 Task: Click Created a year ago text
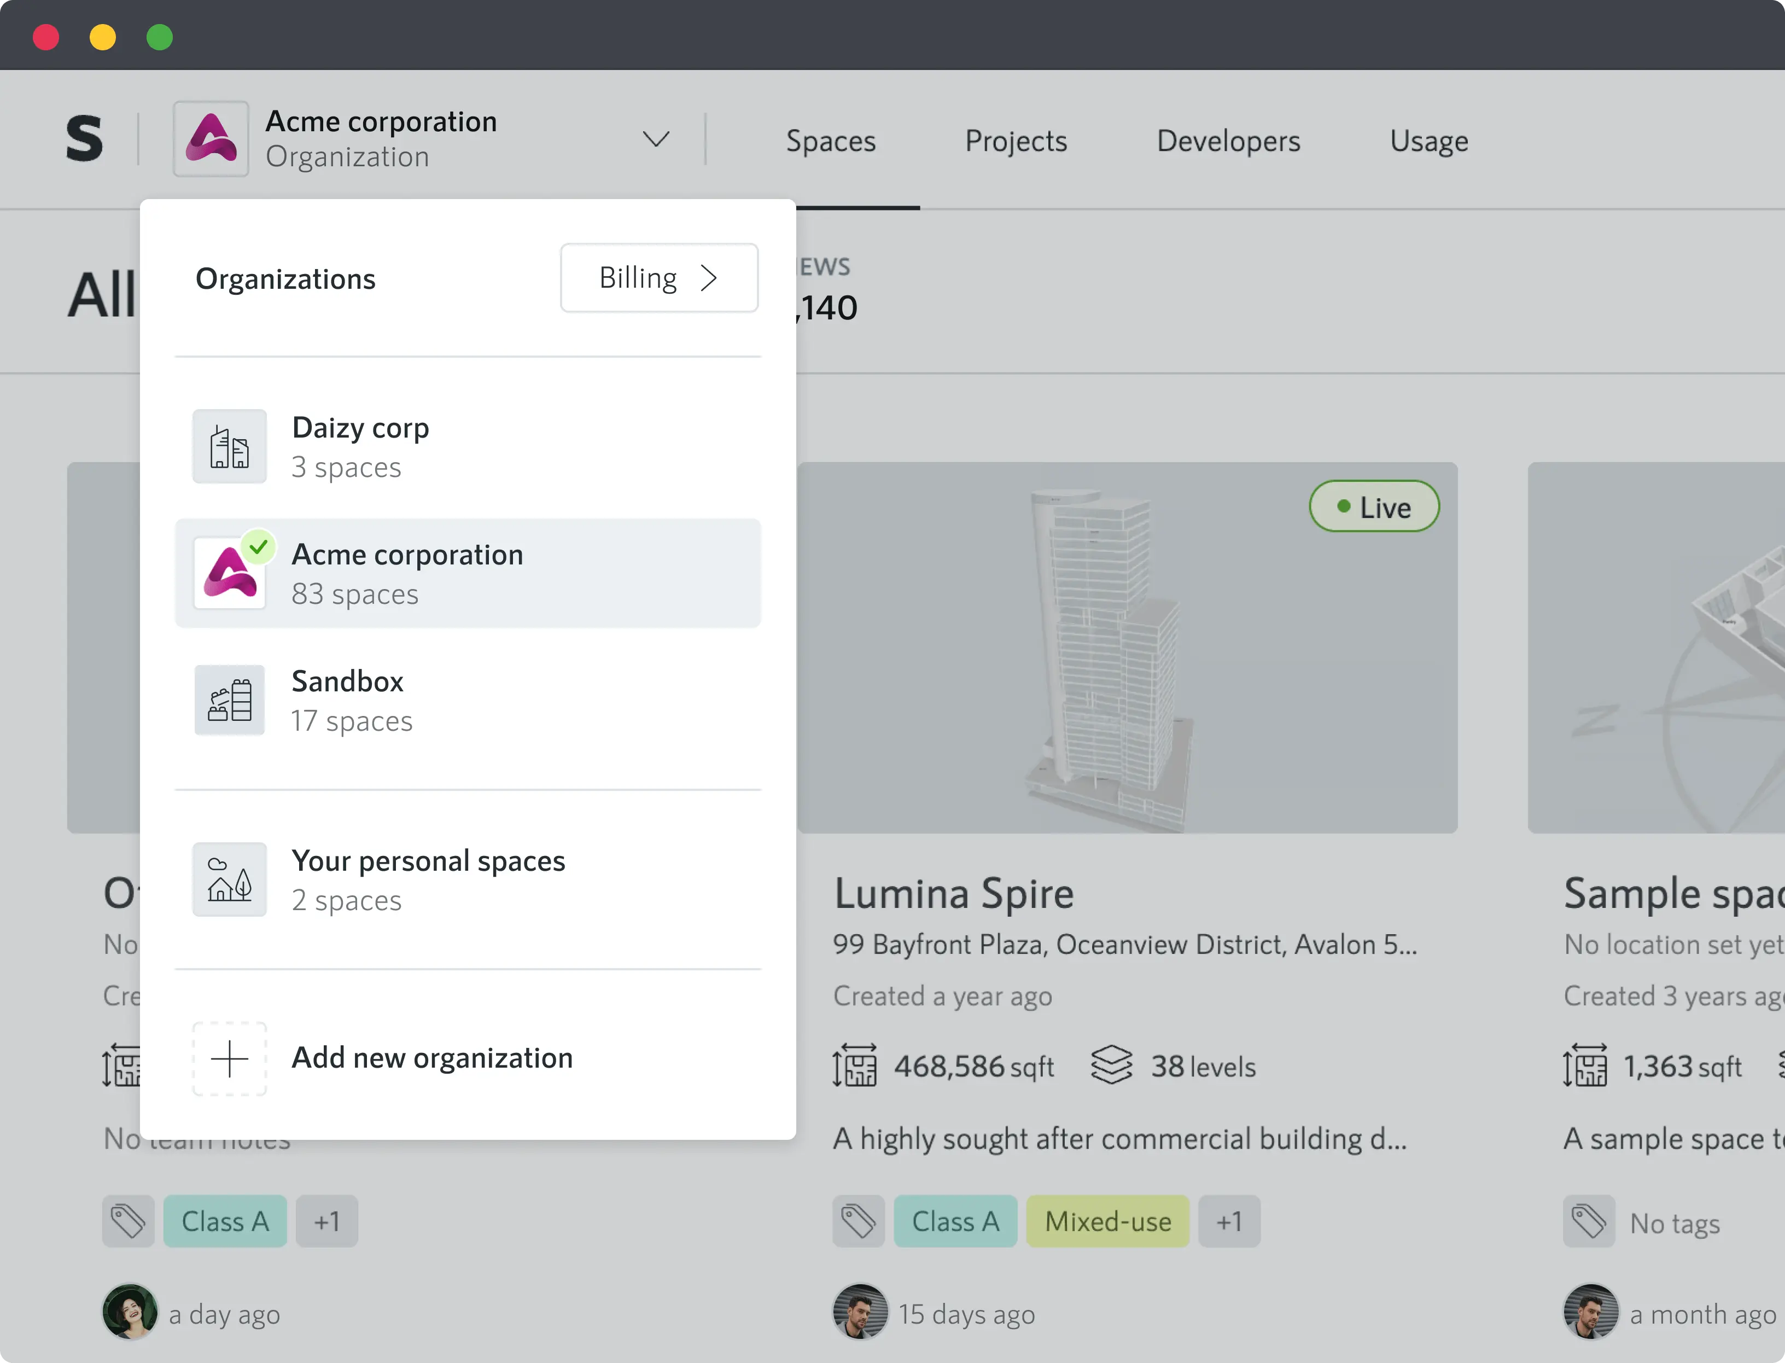coord(942,997)
